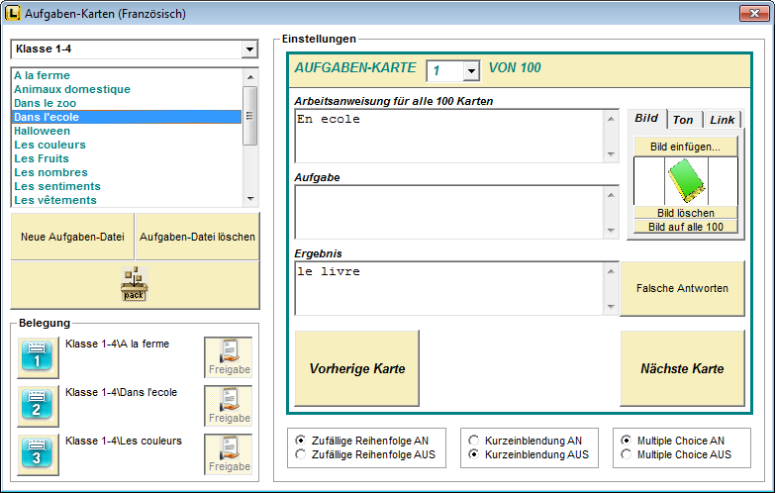The image size is (776, 493).
Task: Click into the Aufgabe text field
Action: 449,211
